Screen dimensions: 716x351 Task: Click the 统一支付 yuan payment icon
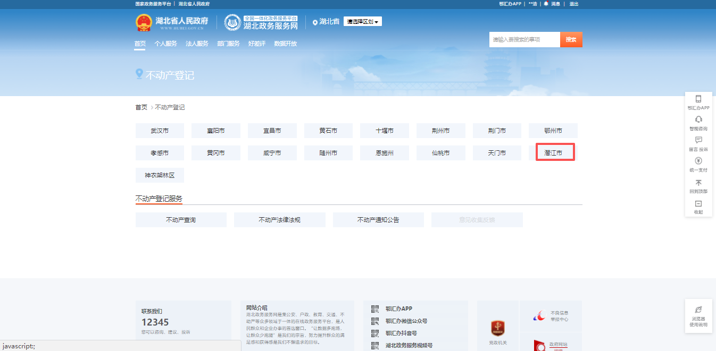tap(698, 161)
